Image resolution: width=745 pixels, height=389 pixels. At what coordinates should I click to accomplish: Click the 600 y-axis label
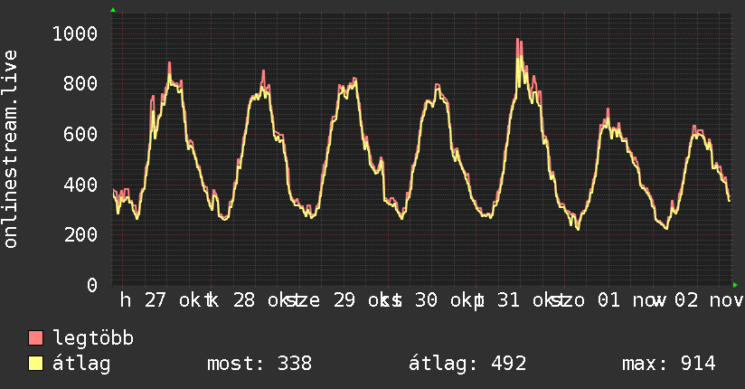pos(80,134)
